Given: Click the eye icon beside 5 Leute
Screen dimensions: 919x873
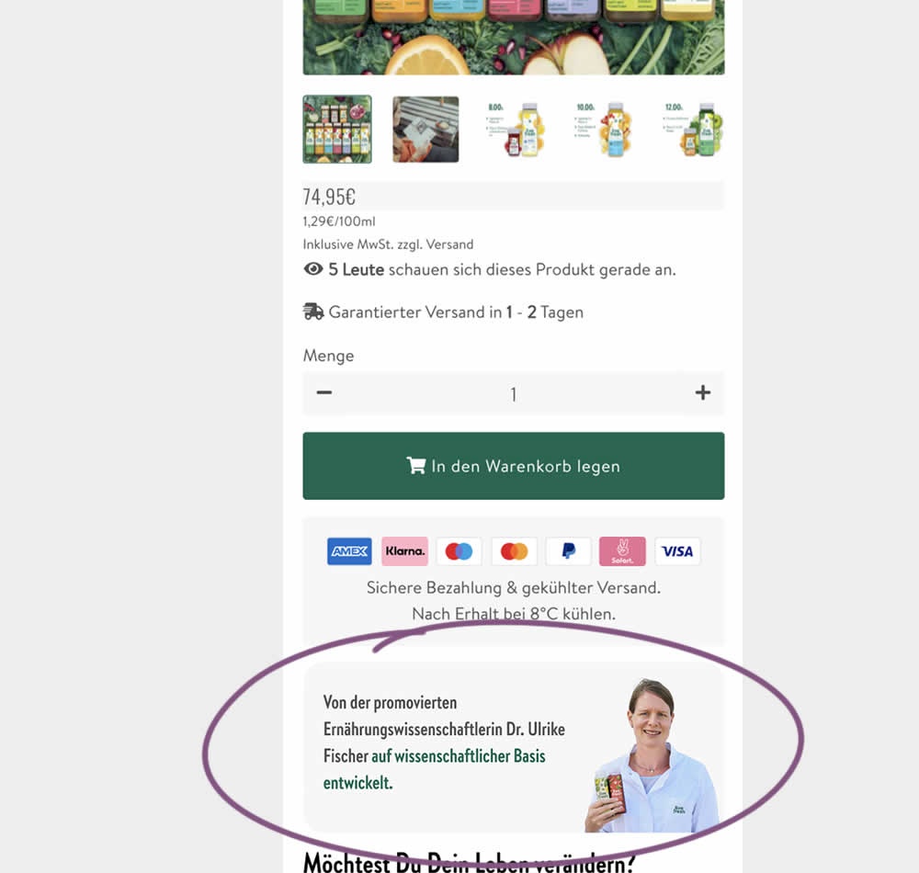Looking at the screenshot, I should coord(313,269).
